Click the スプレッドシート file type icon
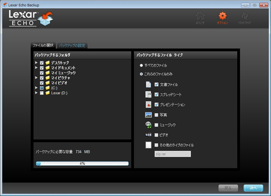 [148, 94]
